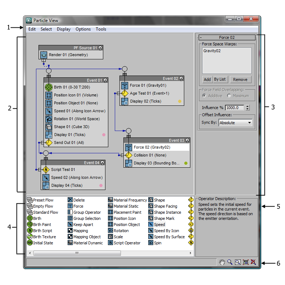Click the By List button
Viewport: 285px width, 285px height.
tap(220, 80)
